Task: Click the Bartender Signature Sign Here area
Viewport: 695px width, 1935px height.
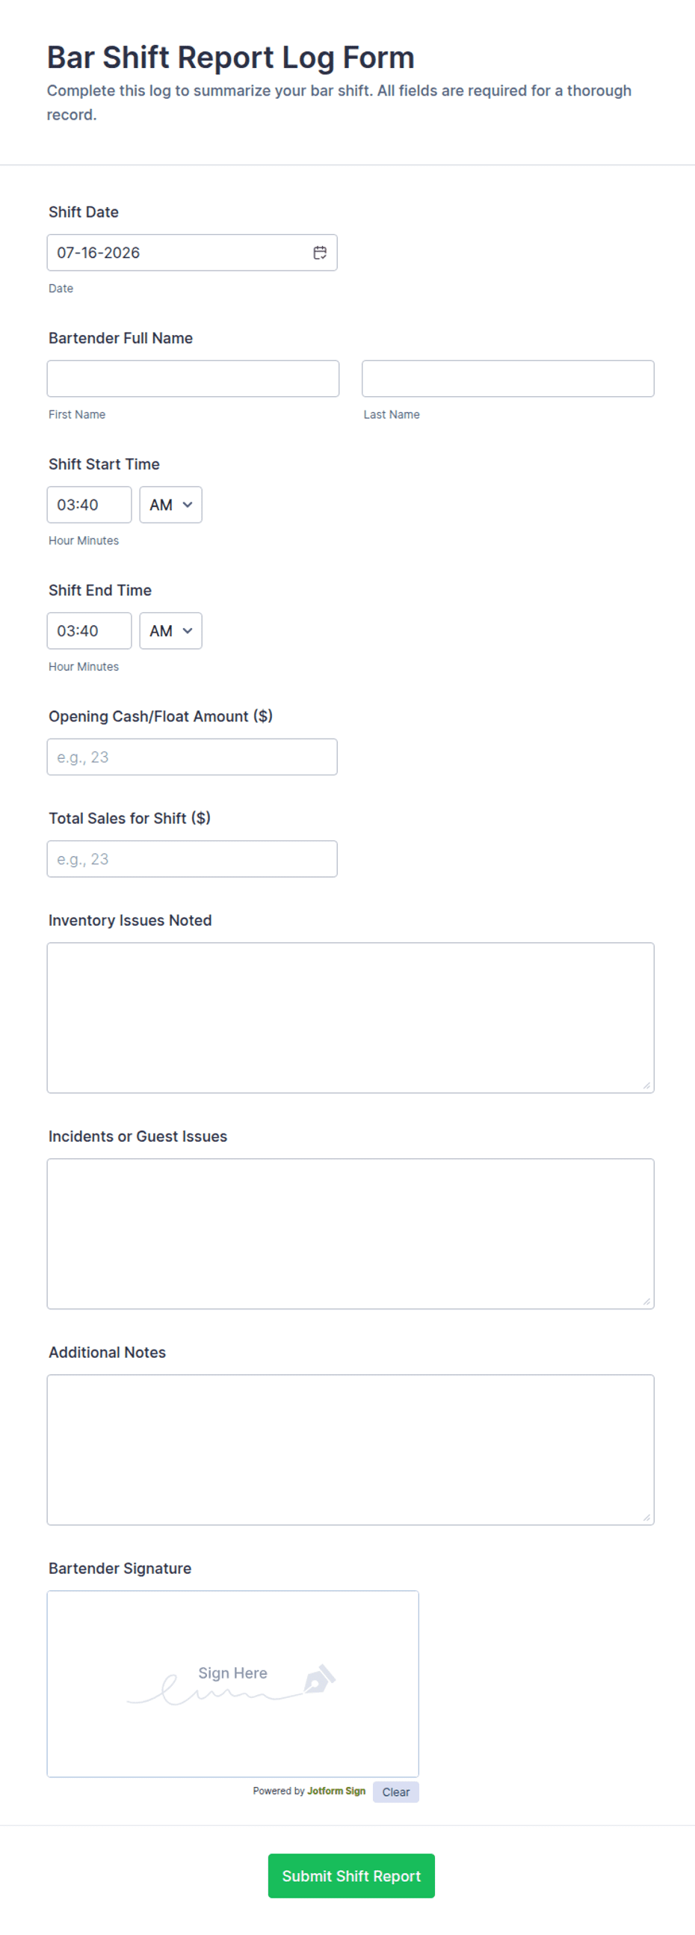Action: coord(232,1684)
